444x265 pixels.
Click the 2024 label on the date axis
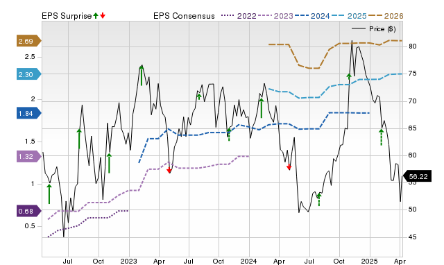(248, 261)
